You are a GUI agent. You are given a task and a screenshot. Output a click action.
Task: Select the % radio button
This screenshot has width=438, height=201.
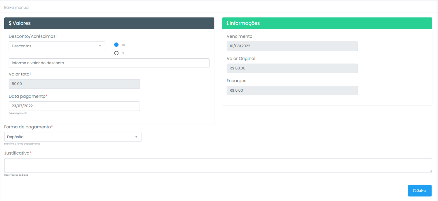pos(116,53)
